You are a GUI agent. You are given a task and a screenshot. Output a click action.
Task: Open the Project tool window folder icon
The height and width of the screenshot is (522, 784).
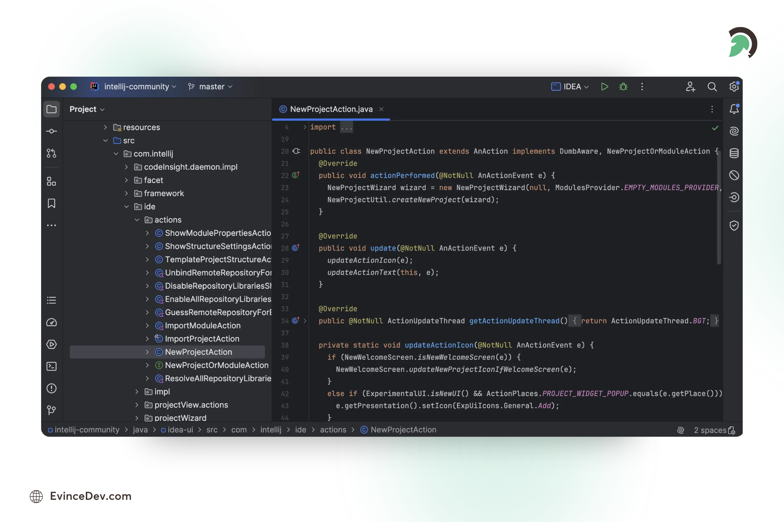click(x=51, y=109)
